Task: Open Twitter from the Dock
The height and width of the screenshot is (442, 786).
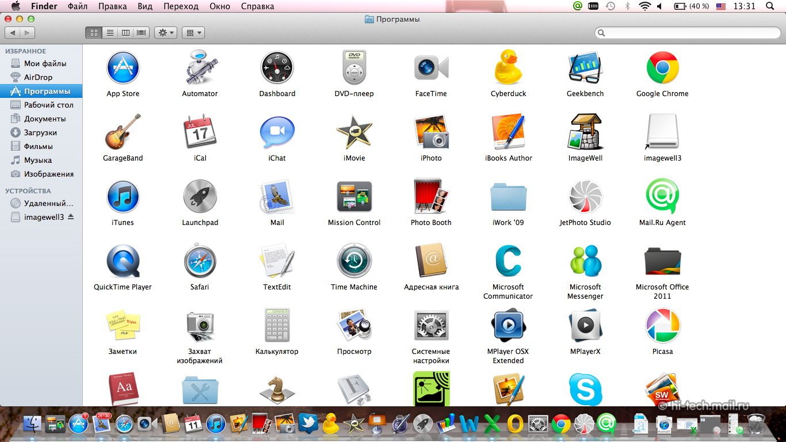Action: click(307, 424)
